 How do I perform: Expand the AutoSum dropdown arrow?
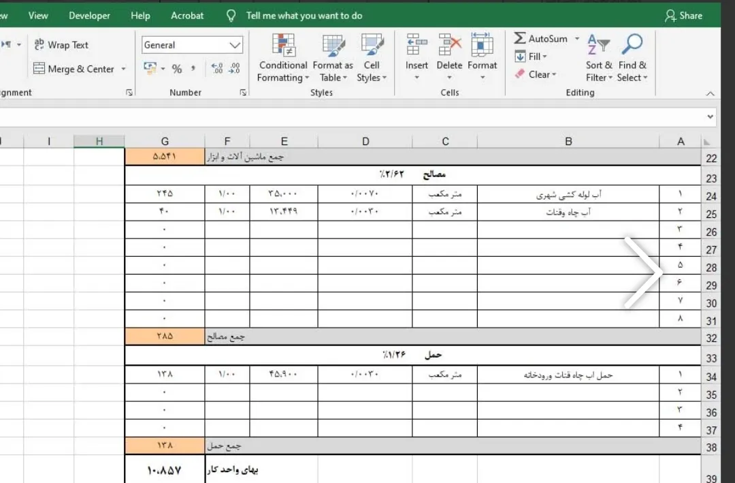[577, 39]
